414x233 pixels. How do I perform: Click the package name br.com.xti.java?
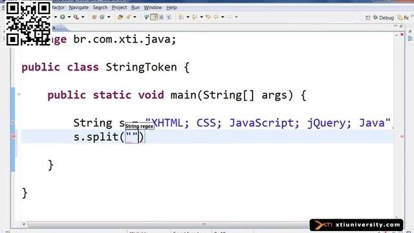tap(123, 39)
